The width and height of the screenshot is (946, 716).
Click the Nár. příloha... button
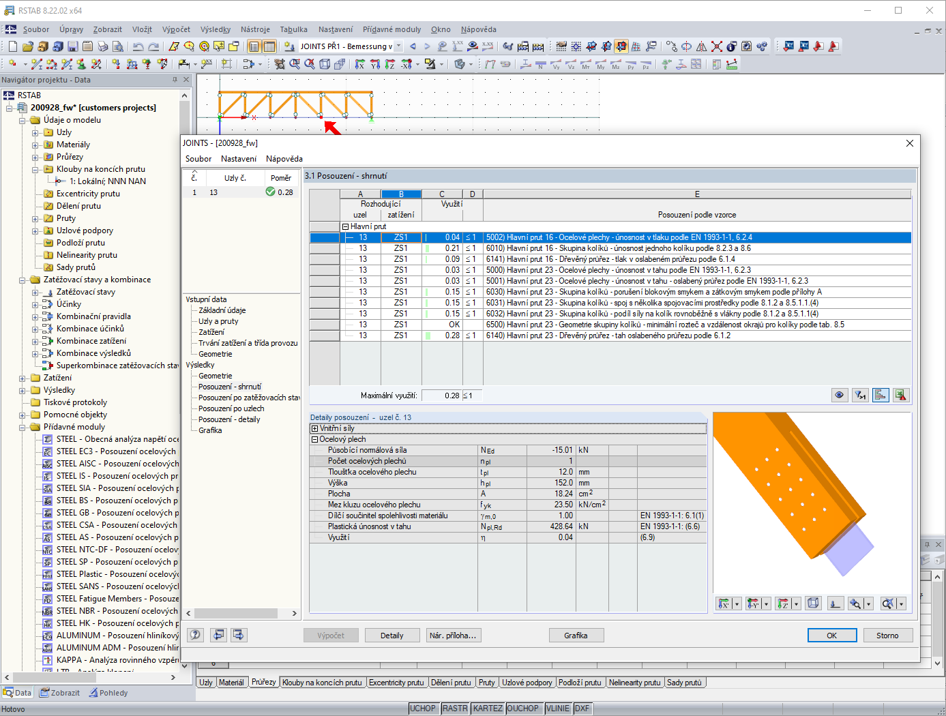pyautogui.click(x=453, y=636)
